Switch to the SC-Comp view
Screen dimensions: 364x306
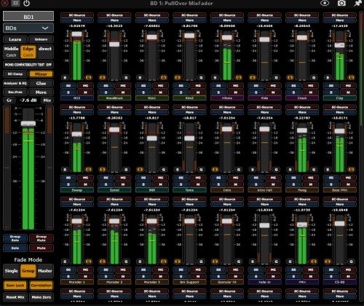pos(15,74)
